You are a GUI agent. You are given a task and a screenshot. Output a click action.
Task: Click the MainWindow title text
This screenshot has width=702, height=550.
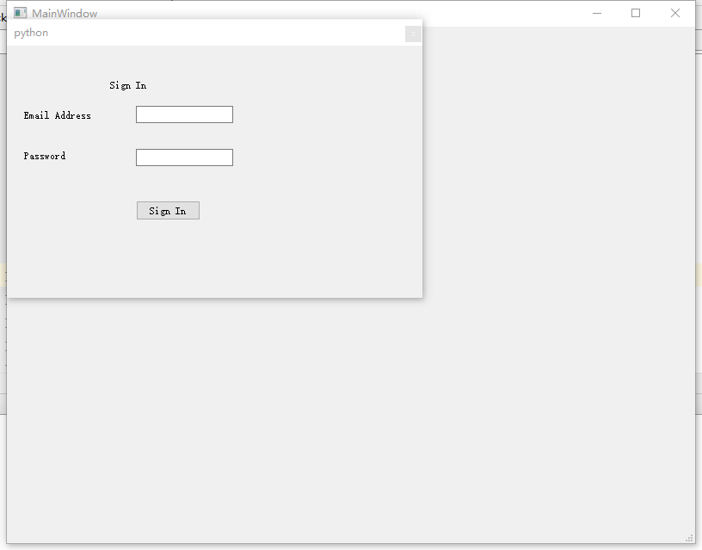(65, 14)
